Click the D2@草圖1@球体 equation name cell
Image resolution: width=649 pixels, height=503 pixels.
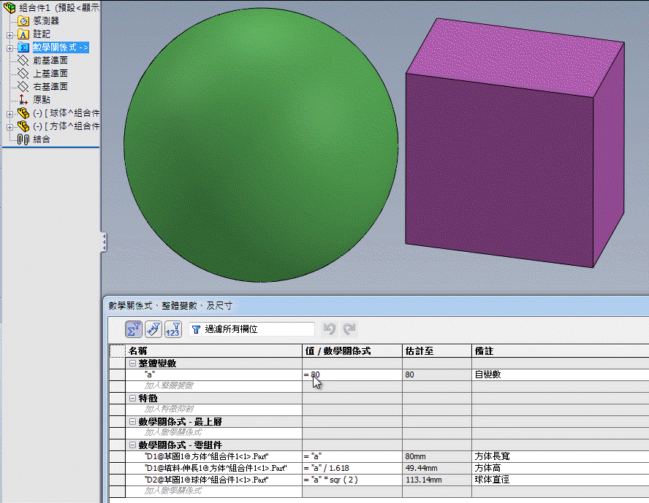coord(214,480)
